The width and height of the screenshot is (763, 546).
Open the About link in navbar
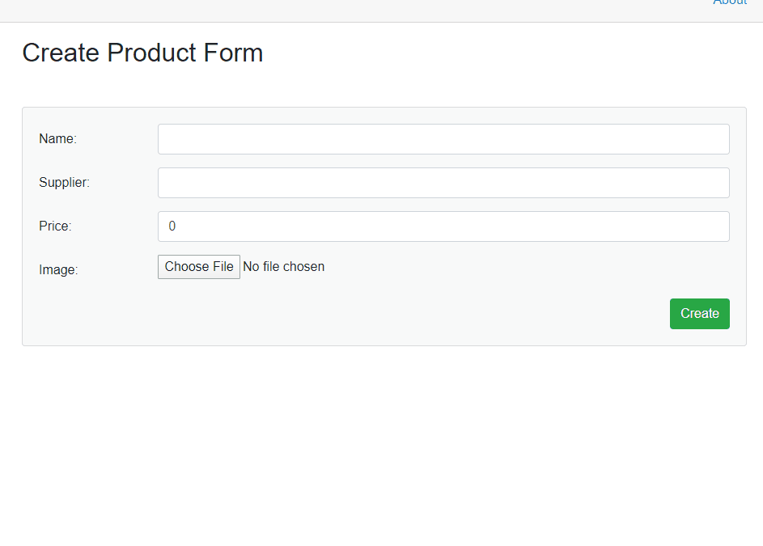730,3
